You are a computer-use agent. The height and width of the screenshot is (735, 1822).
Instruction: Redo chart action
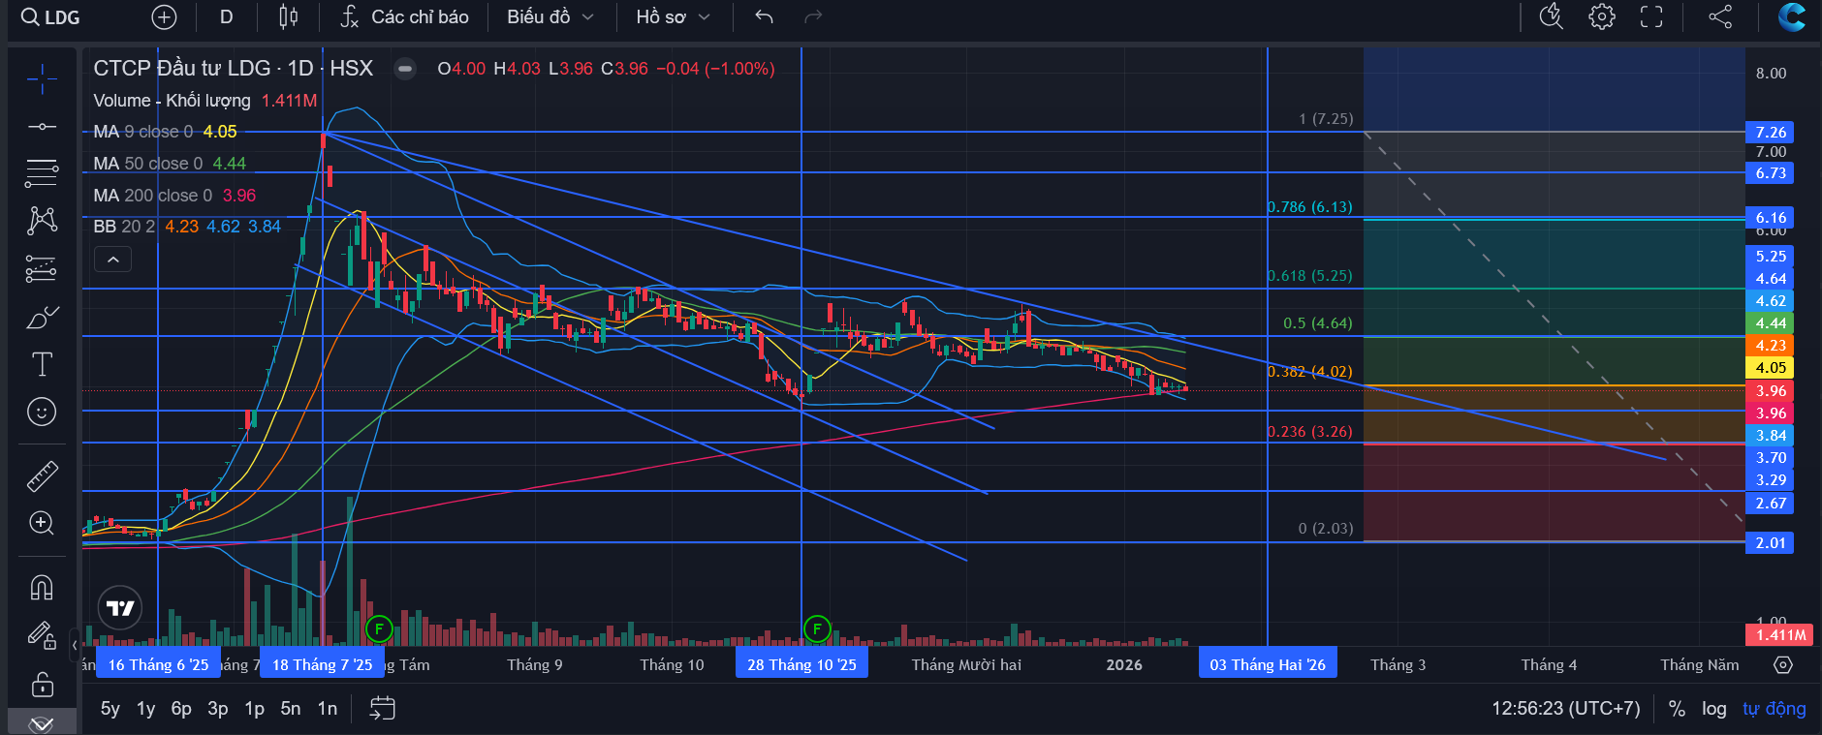[x=813, y=17]
